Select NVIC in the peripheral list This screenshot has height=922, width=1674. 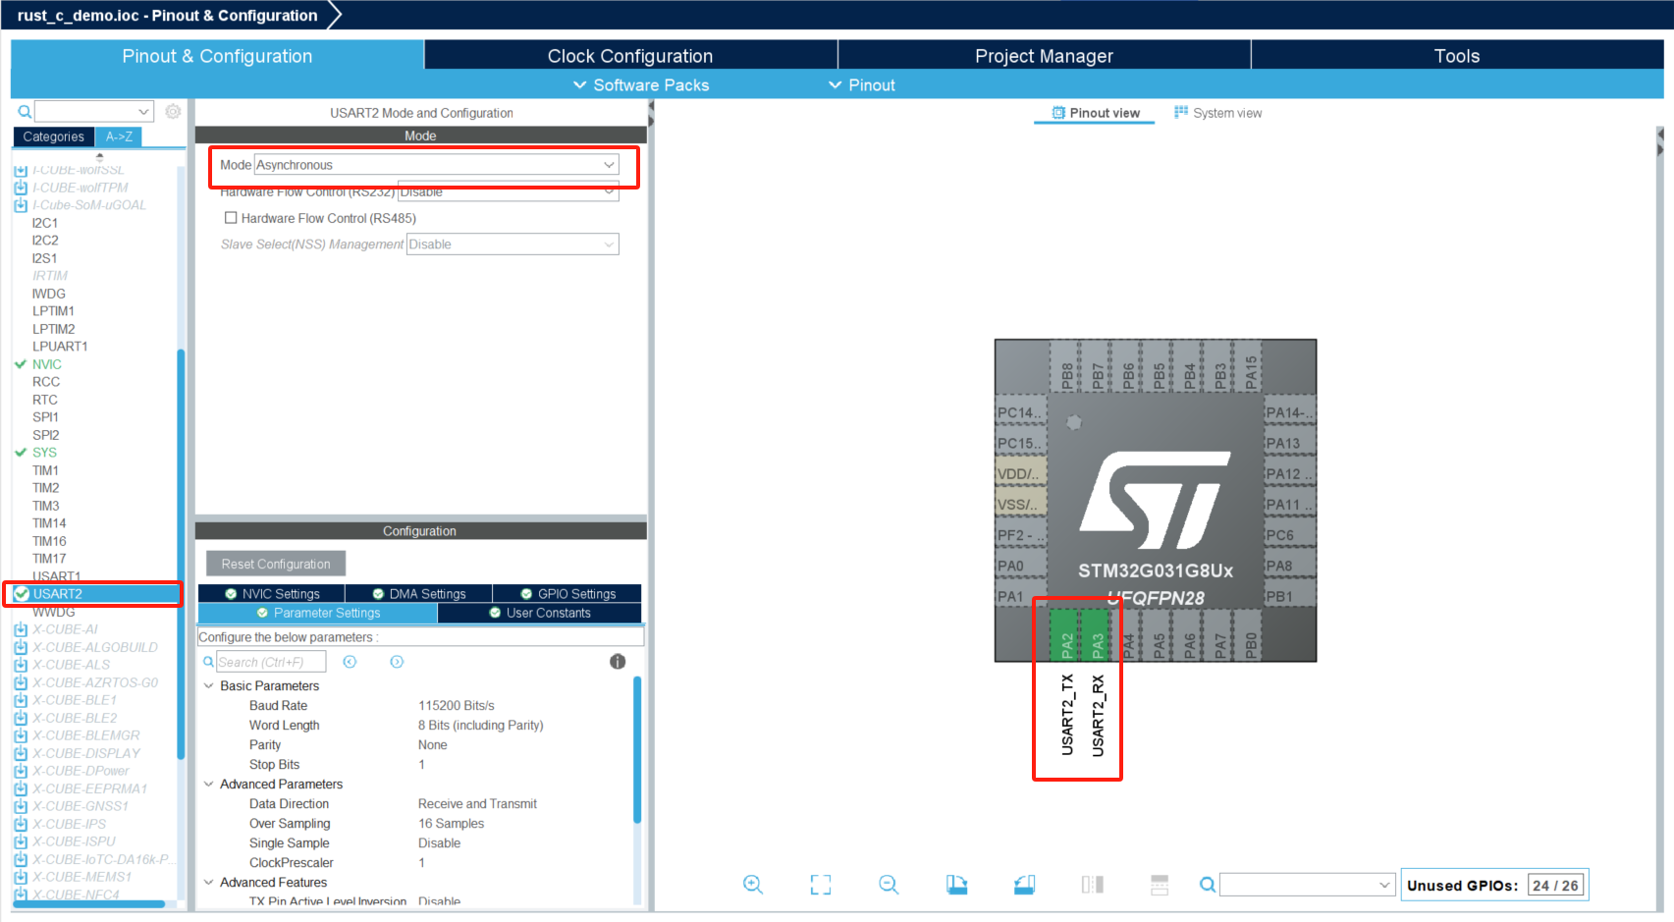(x=46, y=364)
